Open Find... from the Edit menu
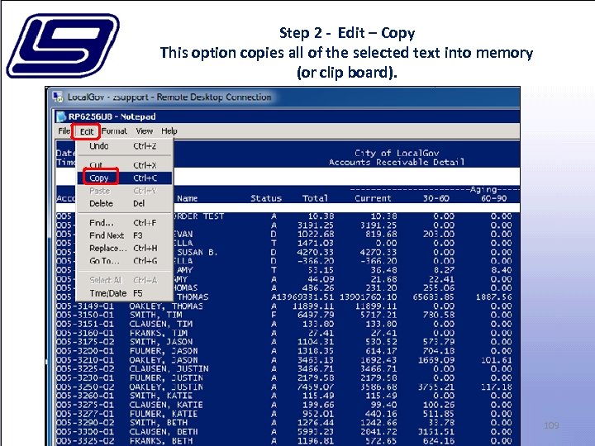The width and height of the screenshot is (595, 446). (124, 223)
